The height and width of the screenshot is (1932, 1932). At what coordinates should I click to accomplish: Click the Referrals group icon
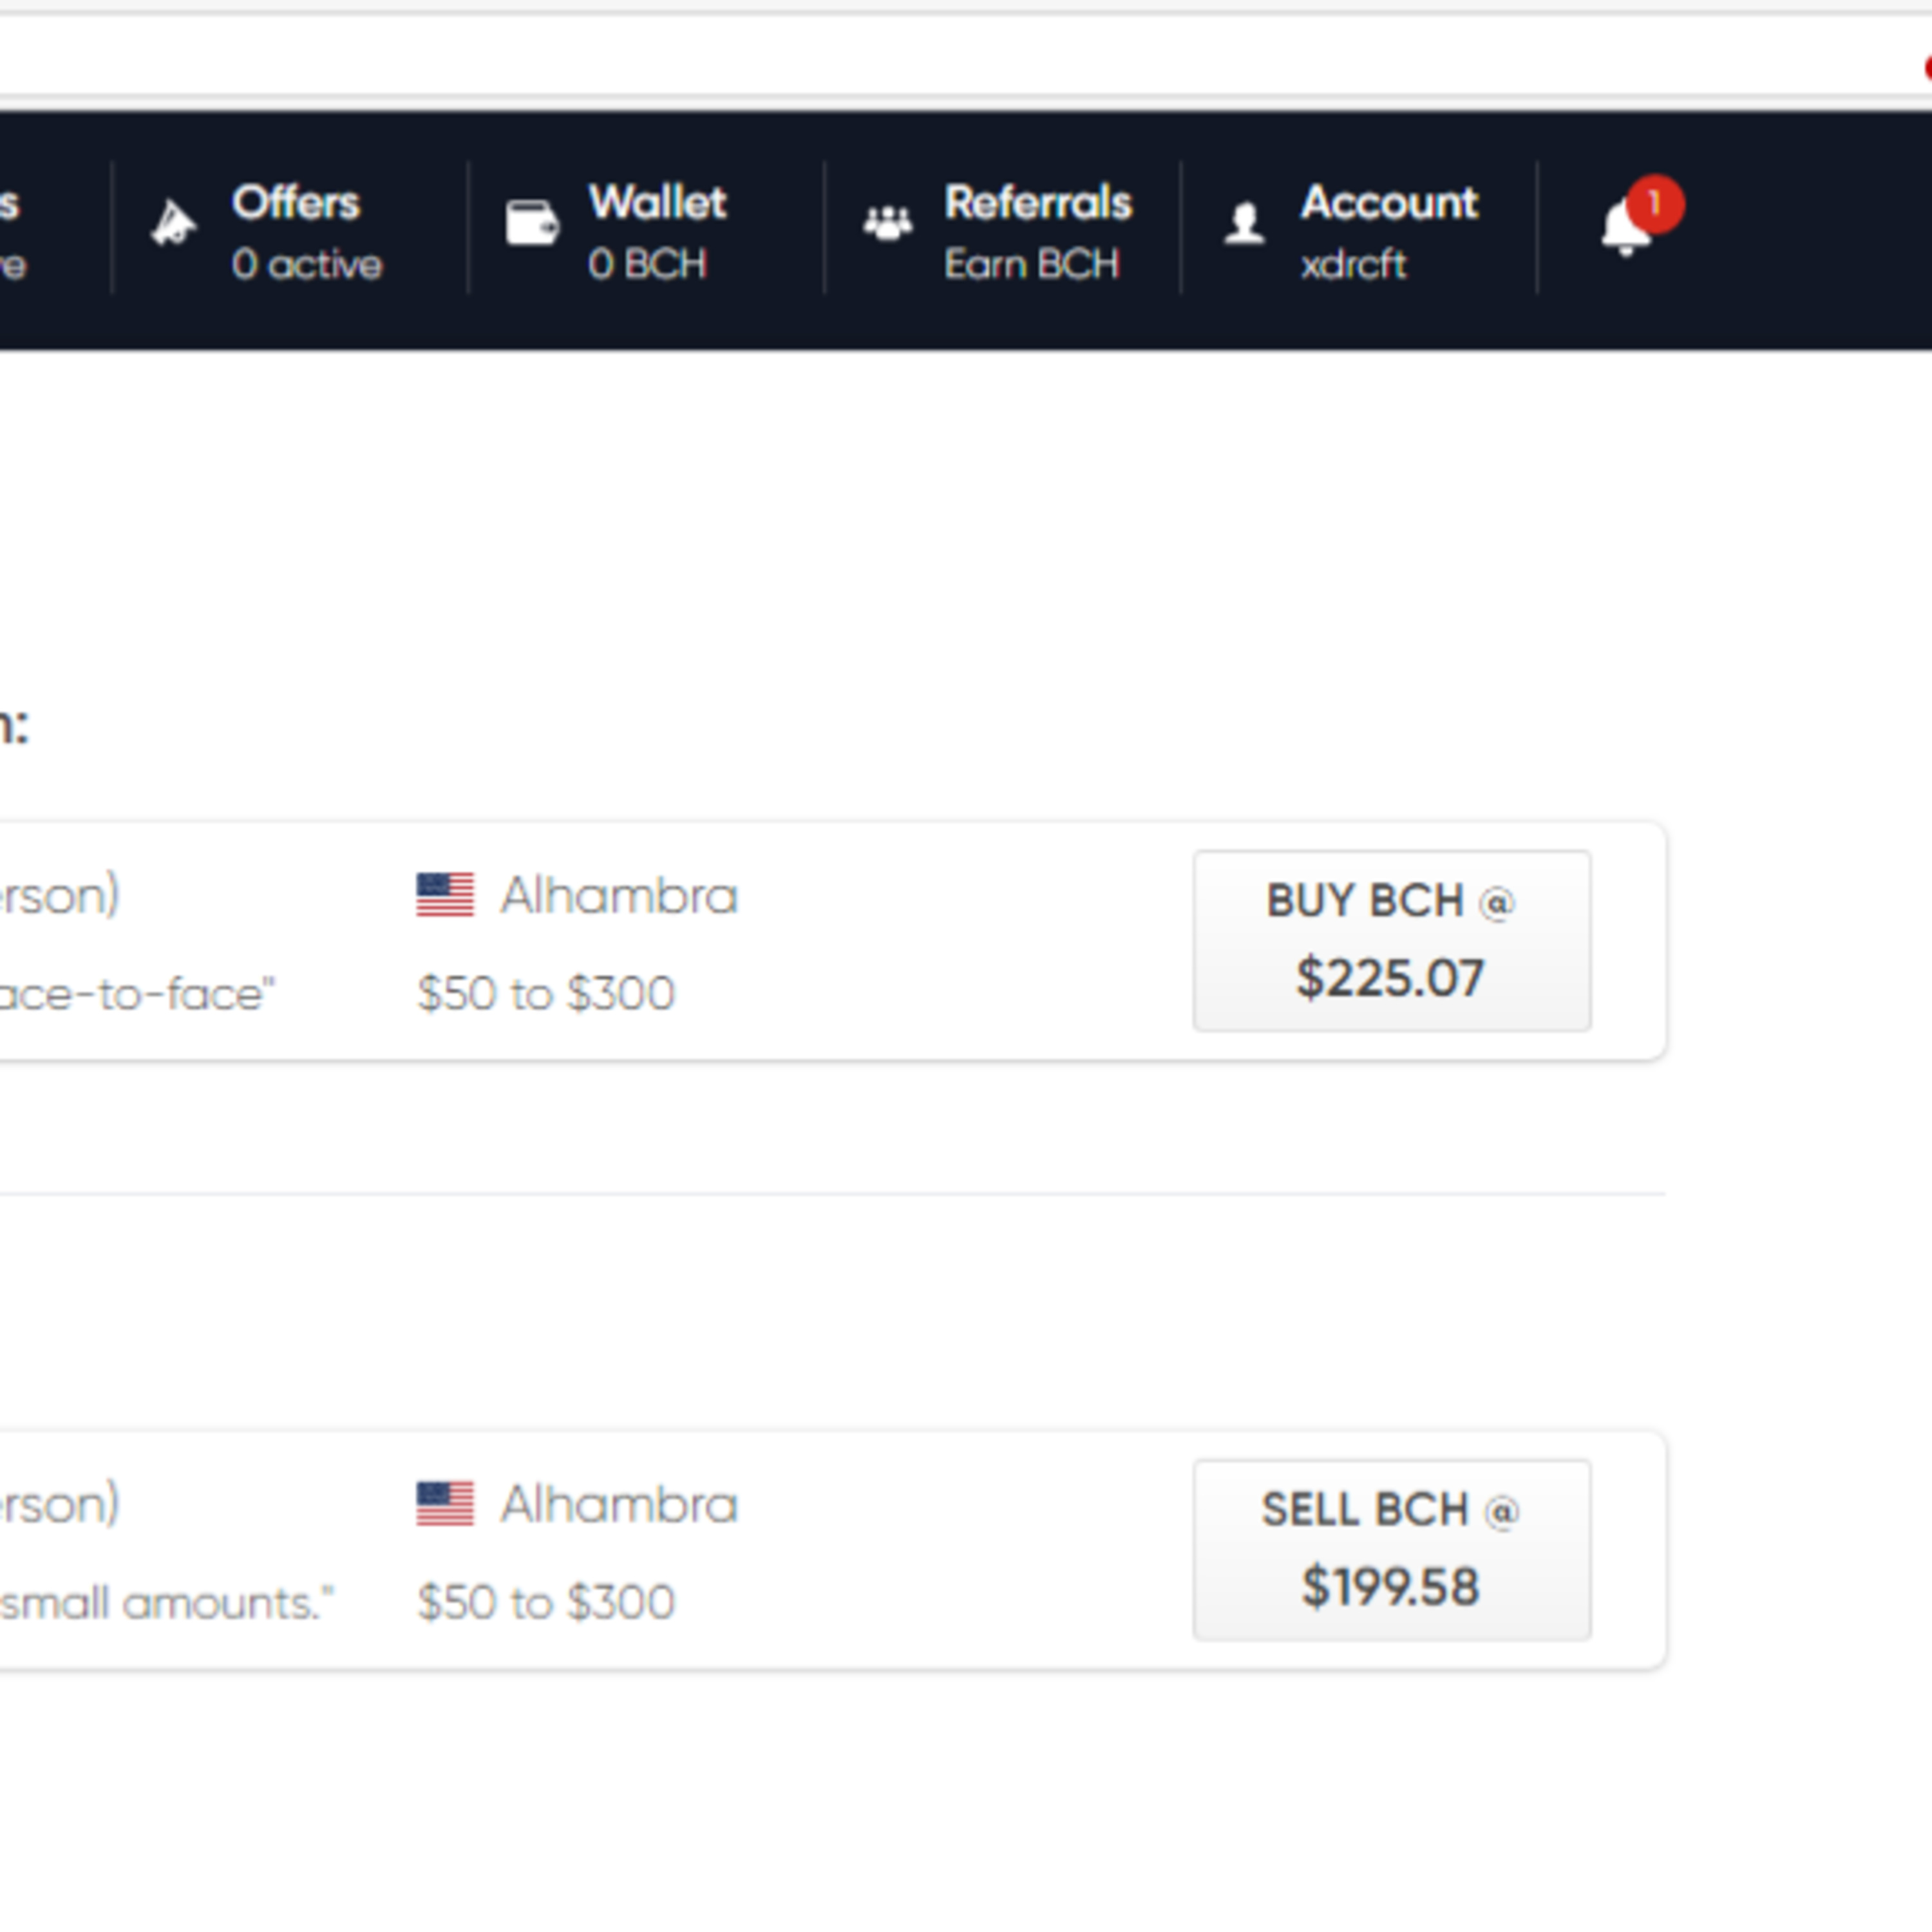[x=888, y=223]
